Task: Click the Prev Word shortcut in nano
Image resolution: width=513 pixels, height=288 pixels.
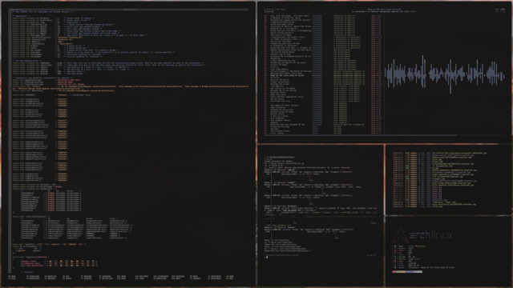Action: [x=215, y=276]
